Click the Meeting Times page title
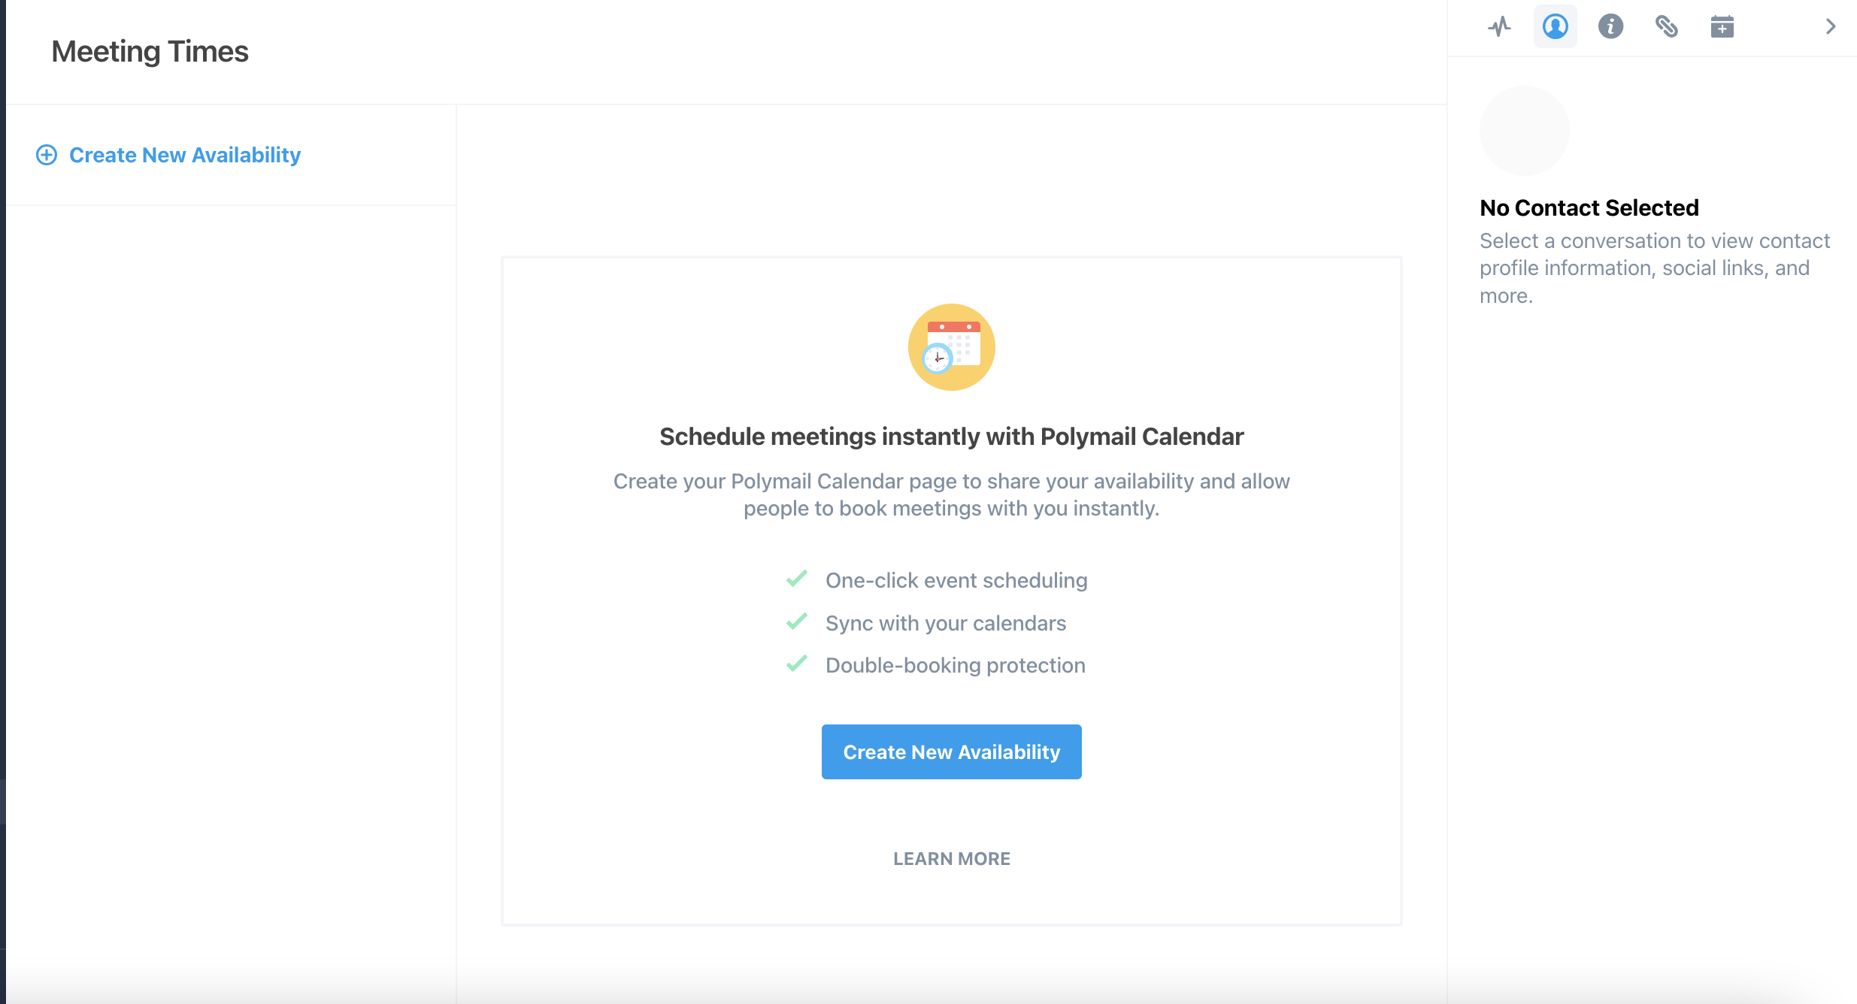The width and height of the screenshot is (1857, 1004). [150, 51]
